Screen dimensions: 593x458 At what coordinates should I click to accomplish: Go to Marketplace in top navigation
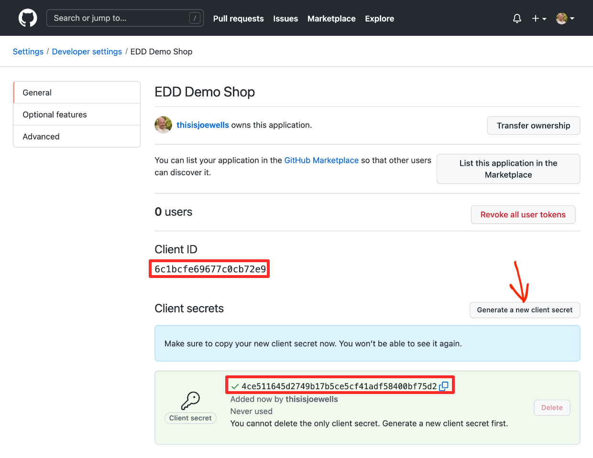pyautogui.click(x=331, y=19)
